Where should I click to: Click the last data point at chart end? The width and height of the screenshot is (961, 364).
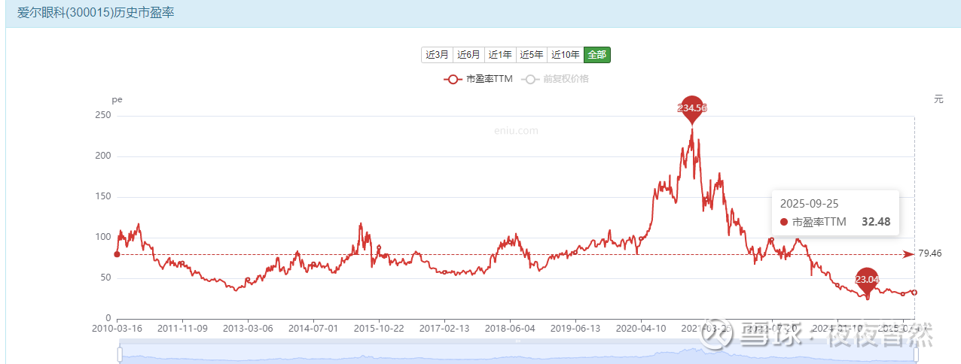pyautogui.click(x=914, y=293)
